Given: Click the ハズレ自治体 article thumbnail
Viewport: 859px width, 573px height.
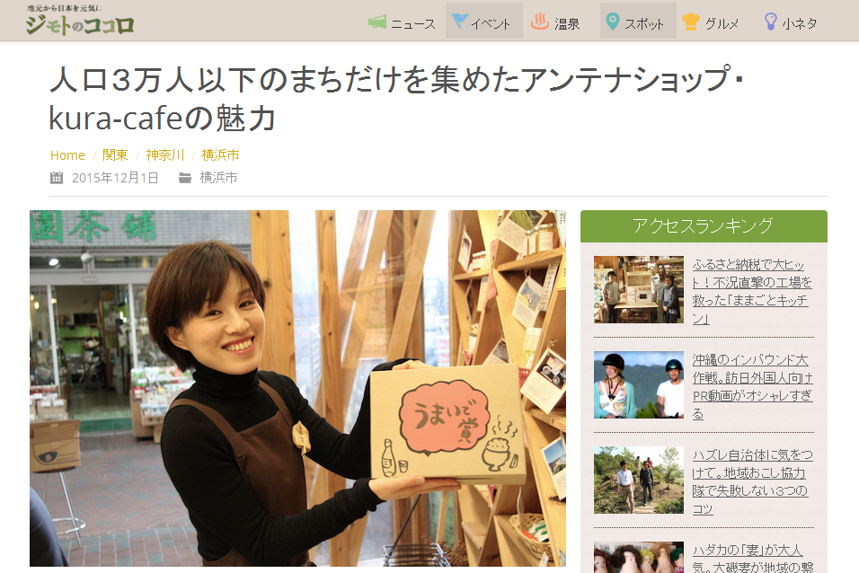Looking at the screenshot, I should [x=639, y=480].
